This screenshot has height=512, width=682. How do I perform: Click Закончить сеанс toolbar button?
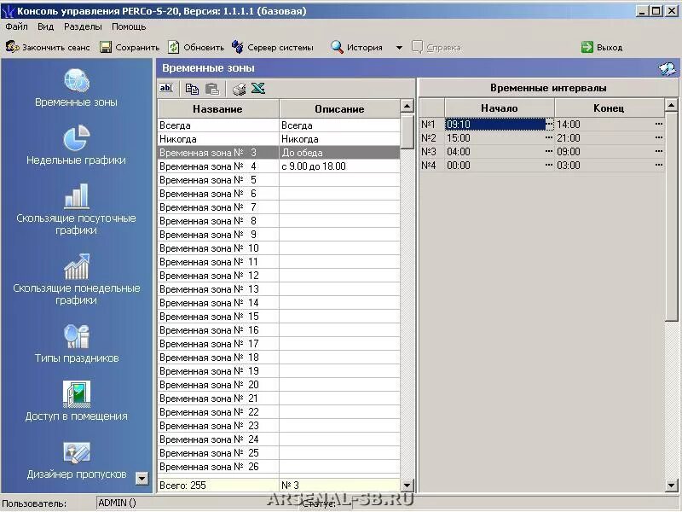tap(48, 47)
